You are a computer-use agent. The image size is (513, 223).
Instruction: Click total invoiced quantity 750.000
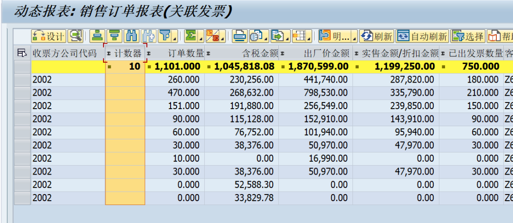pyautogui.click(x=472, y=67)
